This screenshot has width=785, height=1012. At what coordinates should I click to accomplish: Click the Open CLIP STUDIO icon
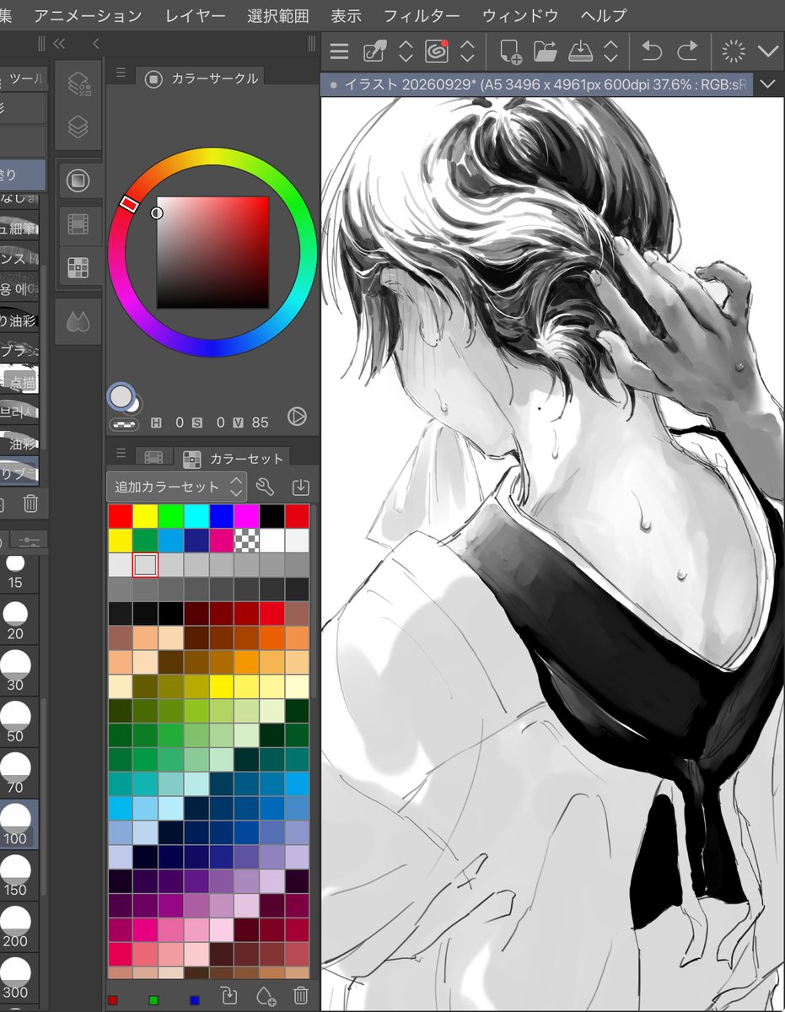374,51
